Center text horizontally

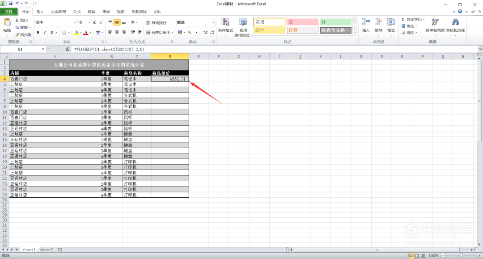pyautogui.click(x=117, y=32)
